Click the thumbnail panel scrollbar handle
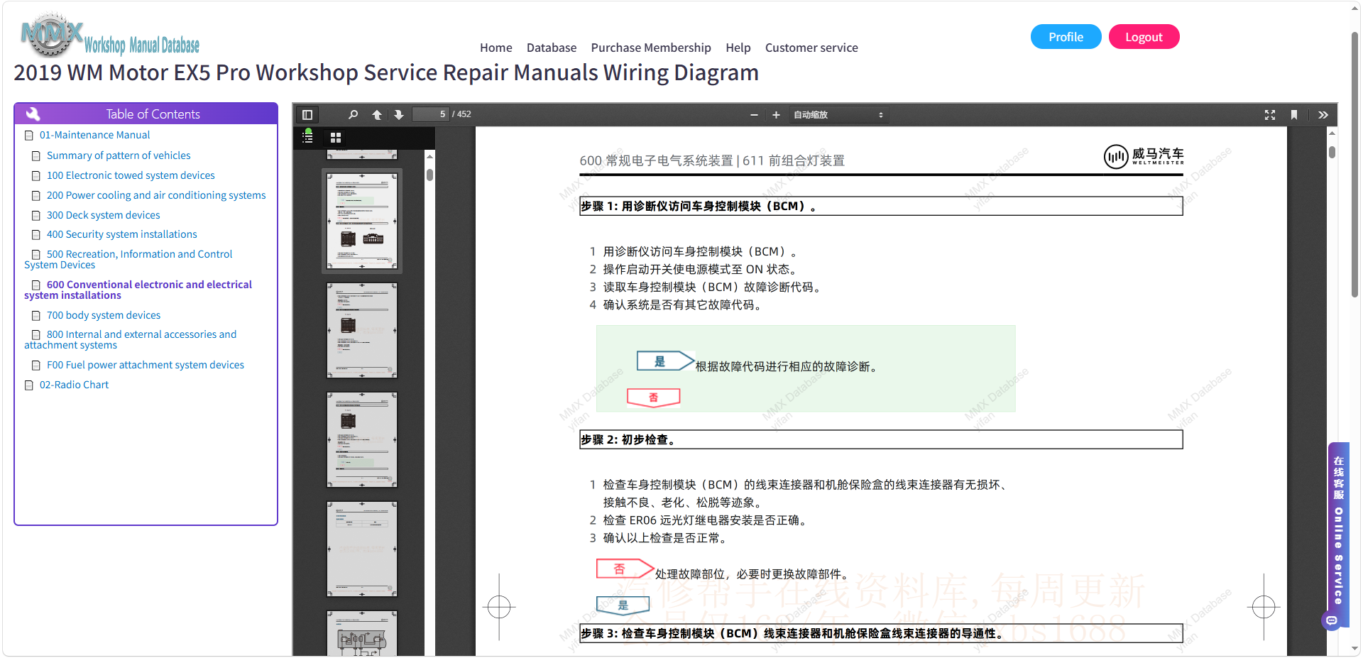The width and height of the screenshot is (1363, 658). click(429, 175)
